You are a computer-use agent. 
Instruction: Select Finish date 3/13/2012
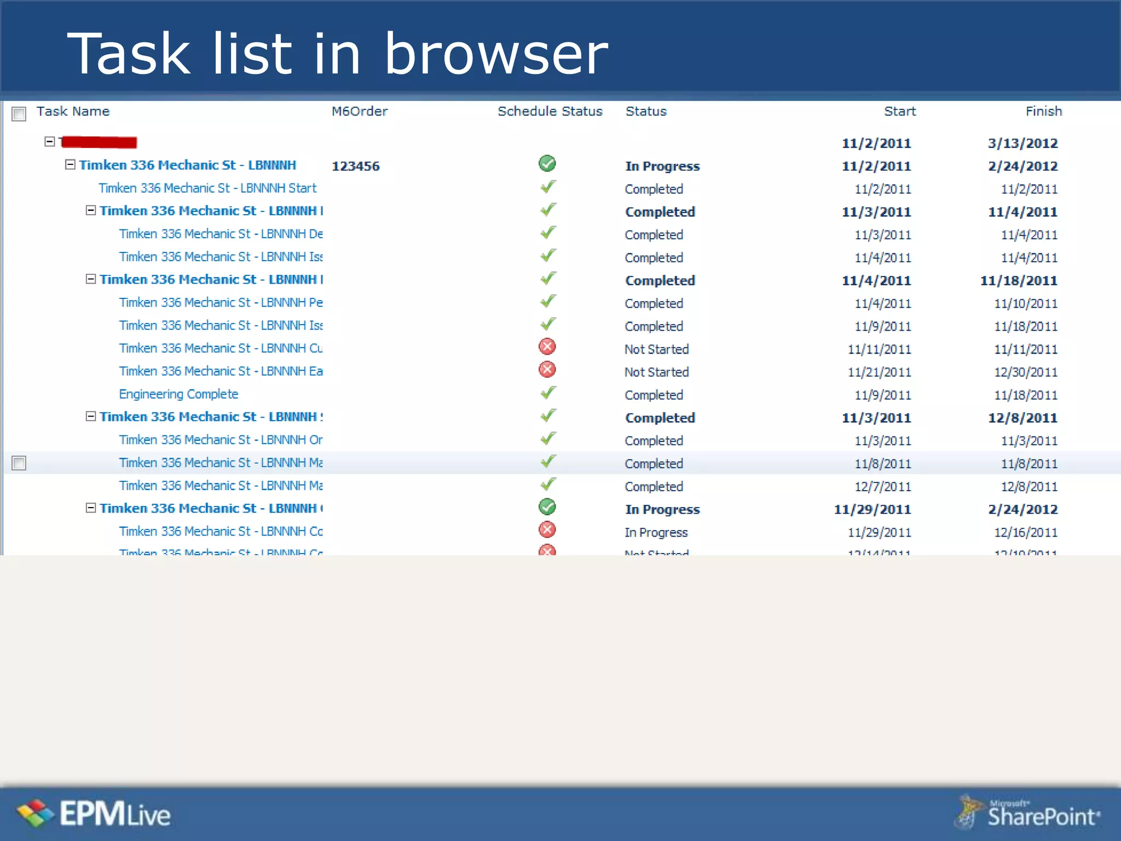(1022, 143)
